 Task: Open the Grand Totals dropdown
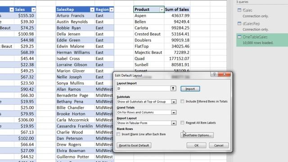174,112
